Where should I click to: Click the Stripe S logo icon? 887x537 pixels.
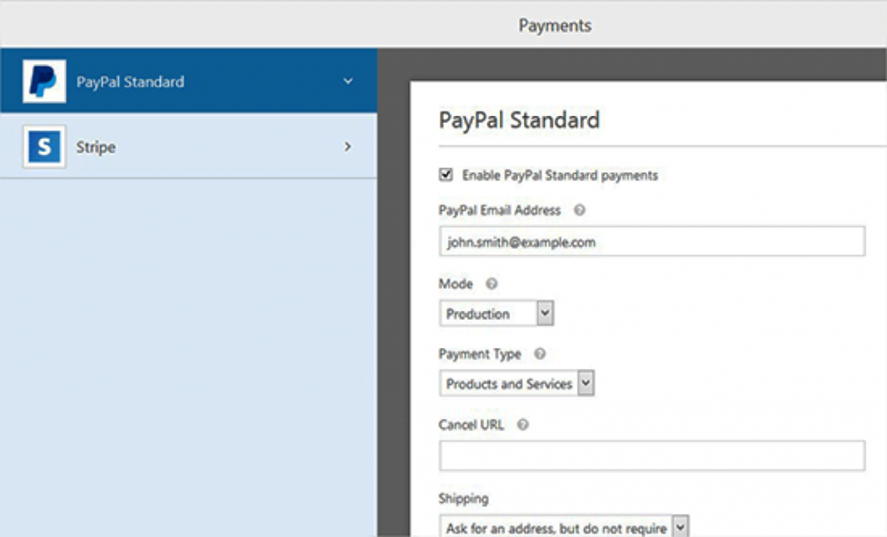point(44,146)
